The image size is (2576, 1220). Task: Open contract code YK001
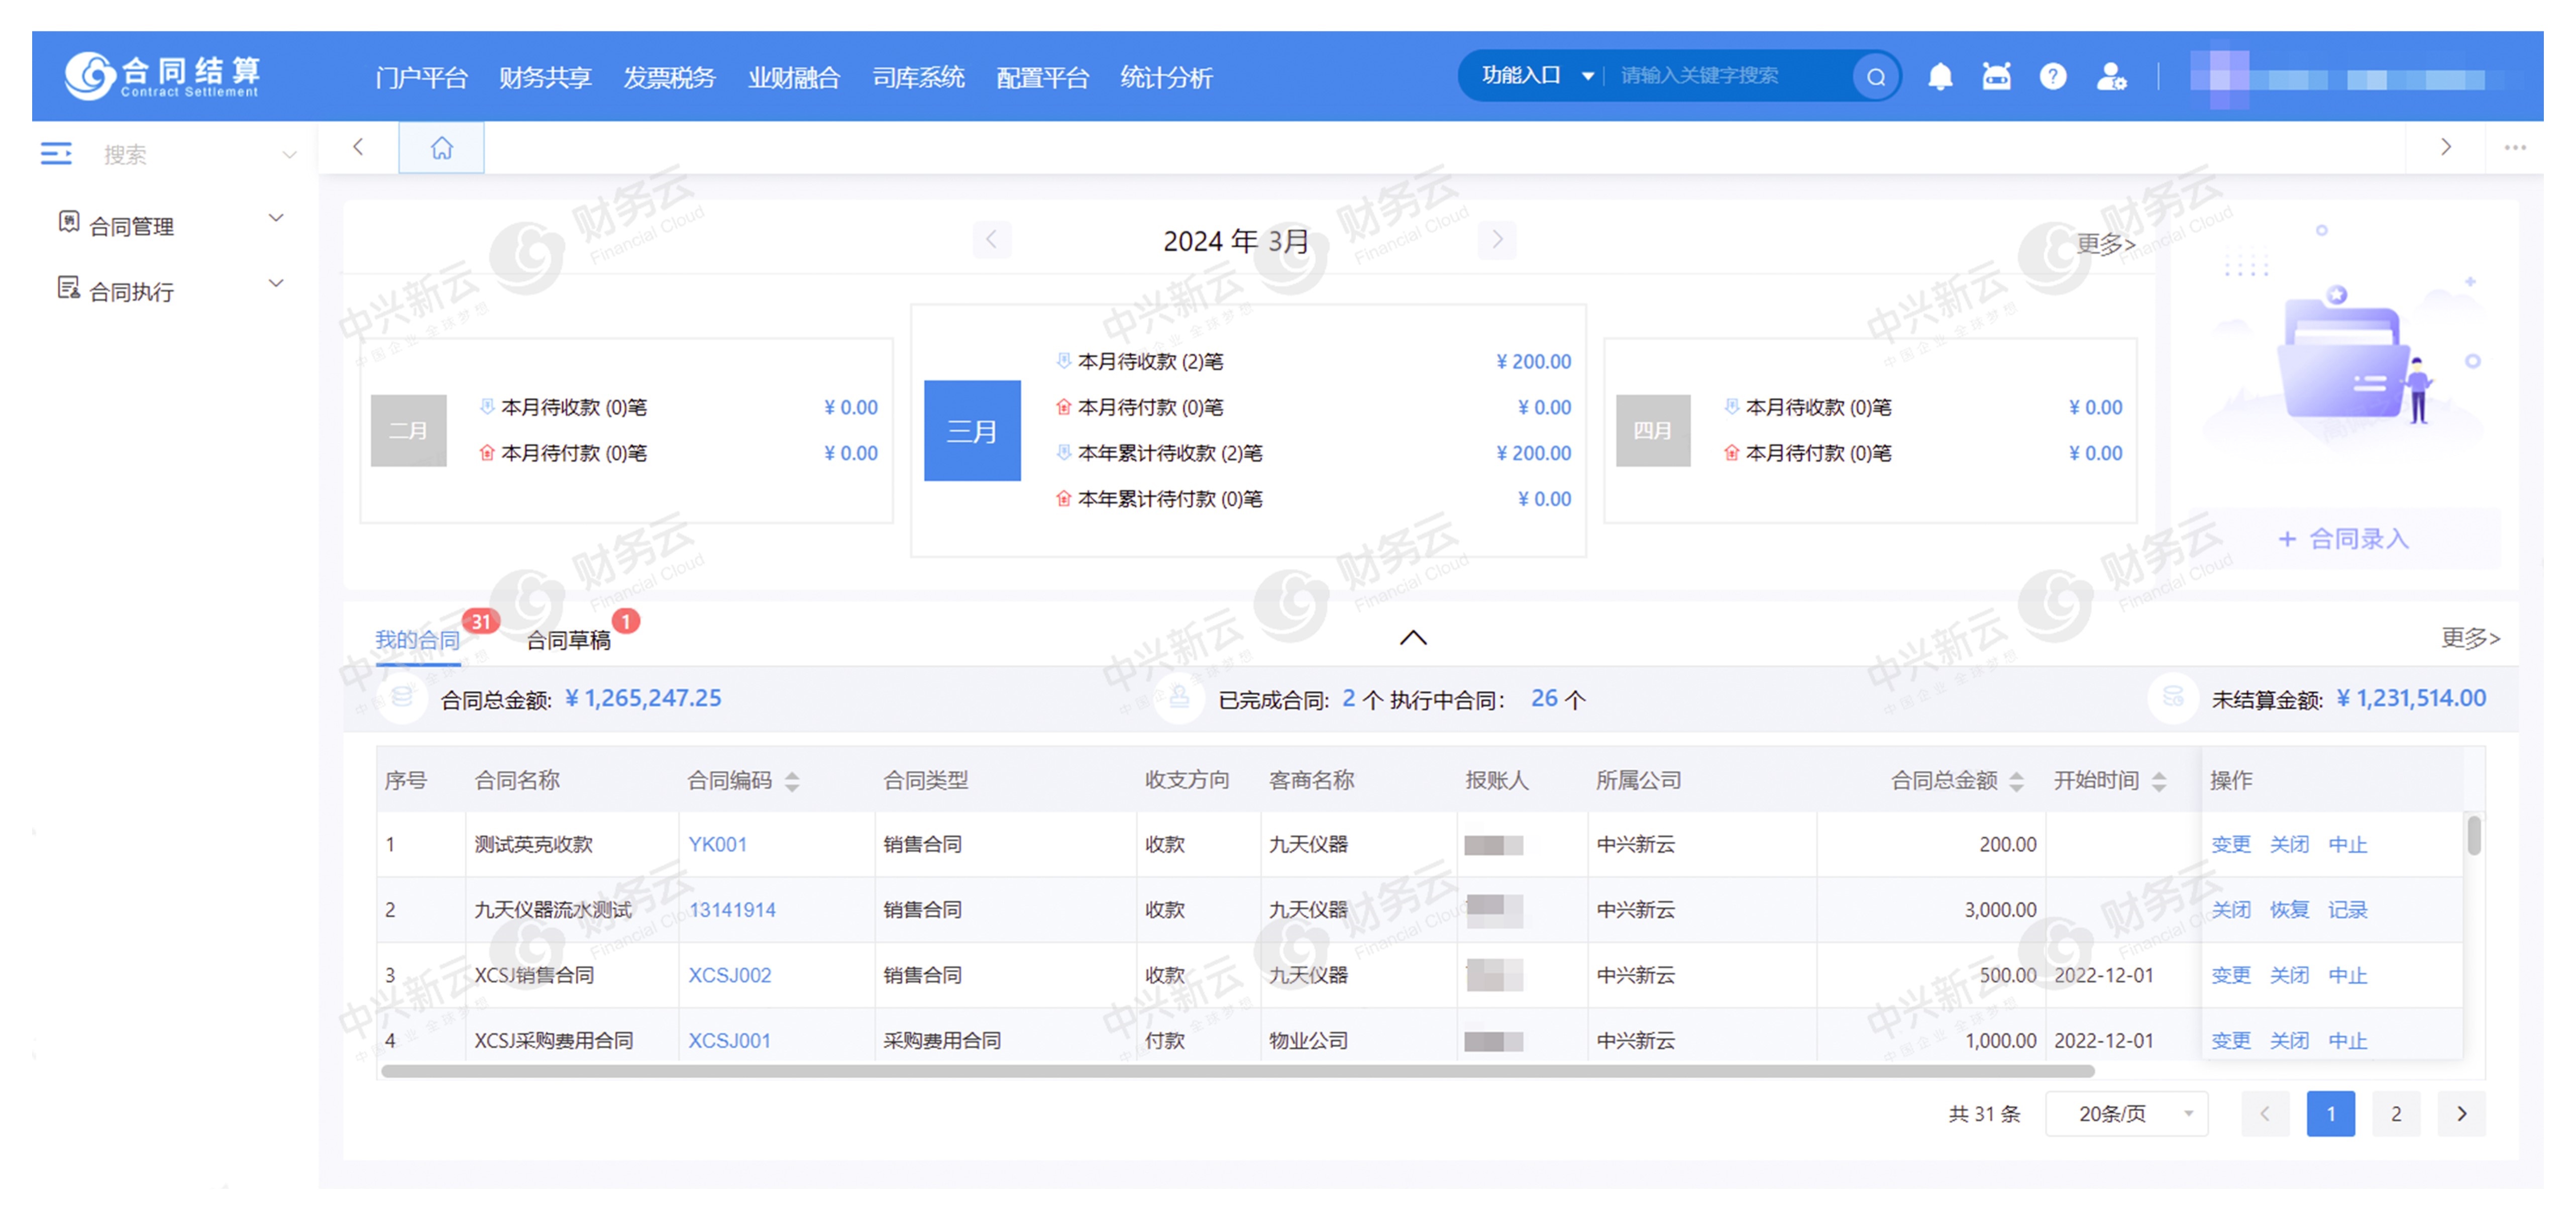(x=717, y=844)
